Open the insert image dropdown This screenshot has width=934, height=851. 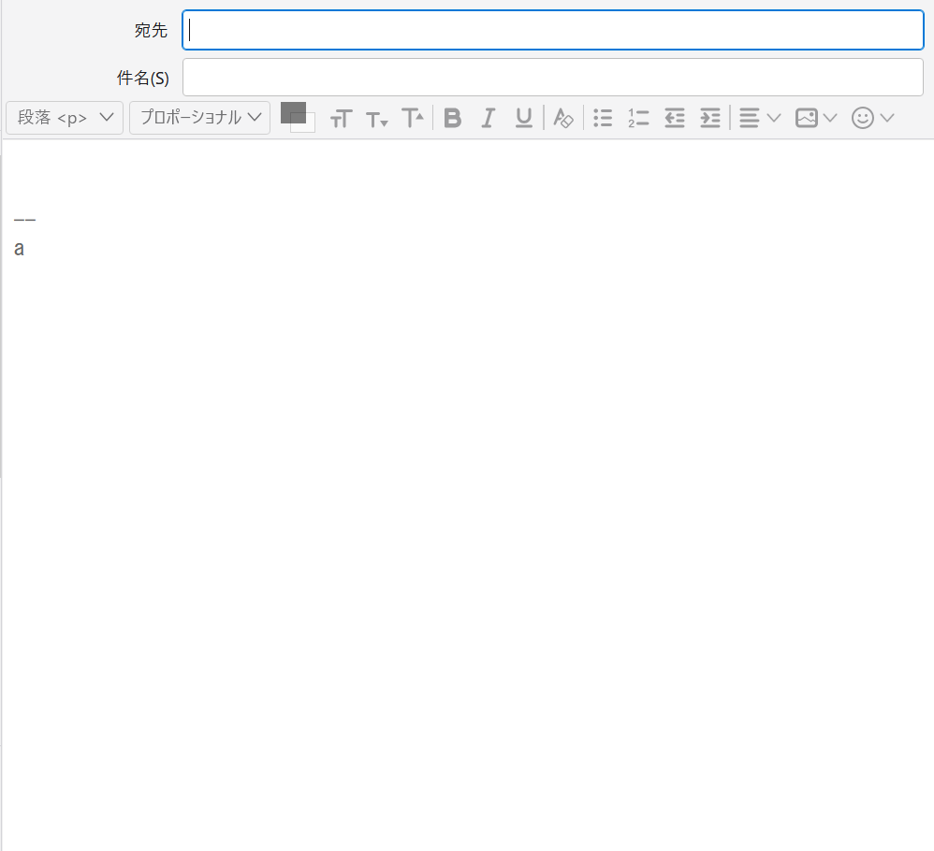click(x=815, y=118)
